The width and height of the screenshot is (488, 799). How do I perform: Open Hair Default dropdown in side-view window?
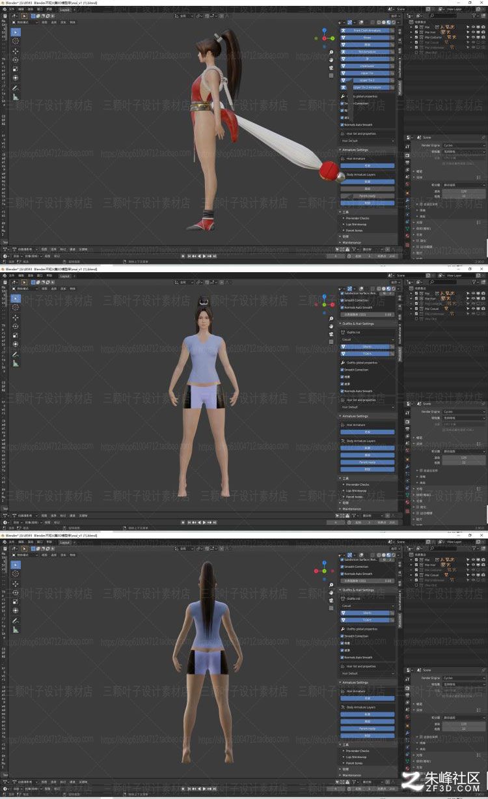[x=368, y=141]
